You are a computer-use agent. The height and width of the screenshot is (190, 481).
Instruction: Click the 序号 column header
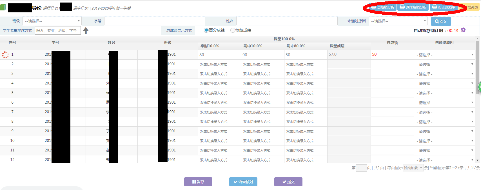click(12, 43)
